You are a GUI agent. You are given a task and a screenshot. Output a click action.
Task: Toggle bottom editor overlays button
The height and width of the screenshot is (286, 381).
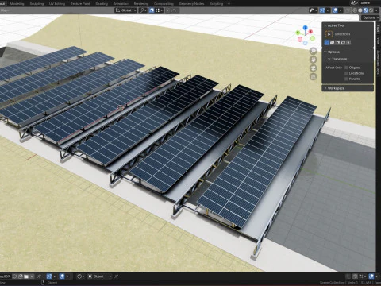62,276
